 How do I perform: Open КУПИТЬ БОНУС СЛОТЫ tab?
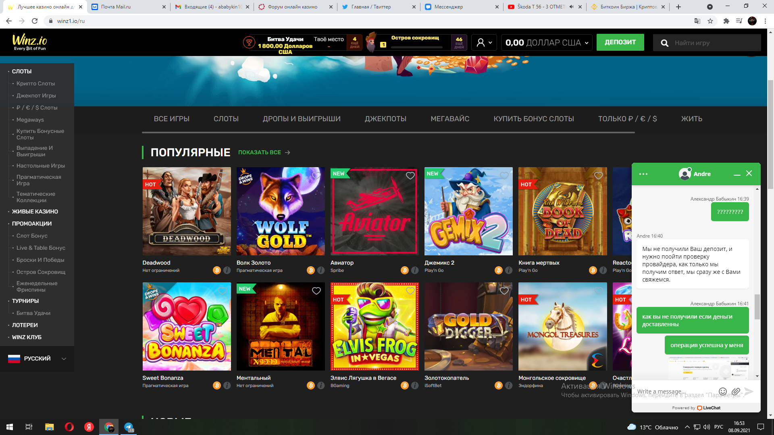pyautogui.click(x=534, y=119)
